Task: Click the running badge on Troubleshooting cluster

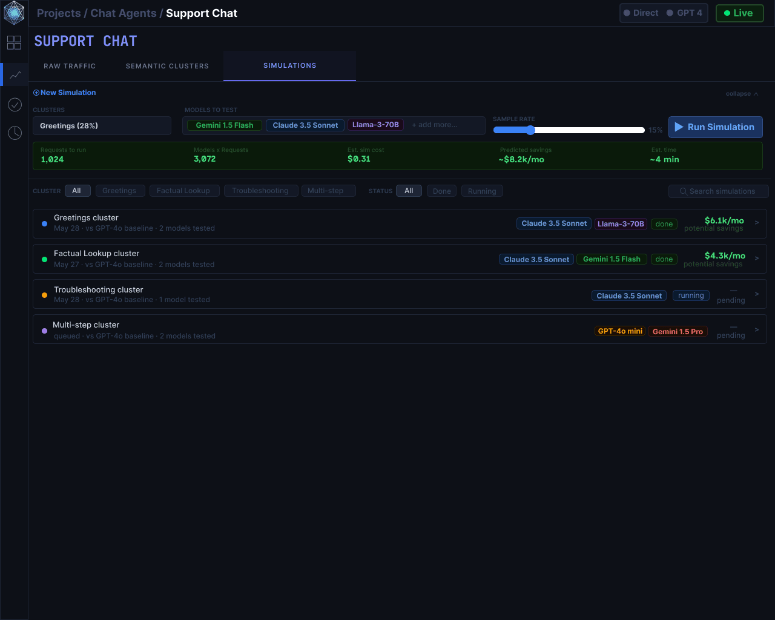Action: tap(691, 295)
